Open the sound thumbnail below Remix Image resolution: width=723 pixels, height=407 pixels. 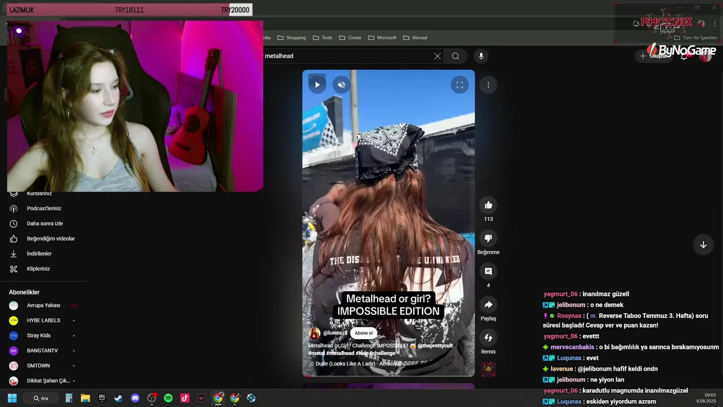(x=489, y=370)
